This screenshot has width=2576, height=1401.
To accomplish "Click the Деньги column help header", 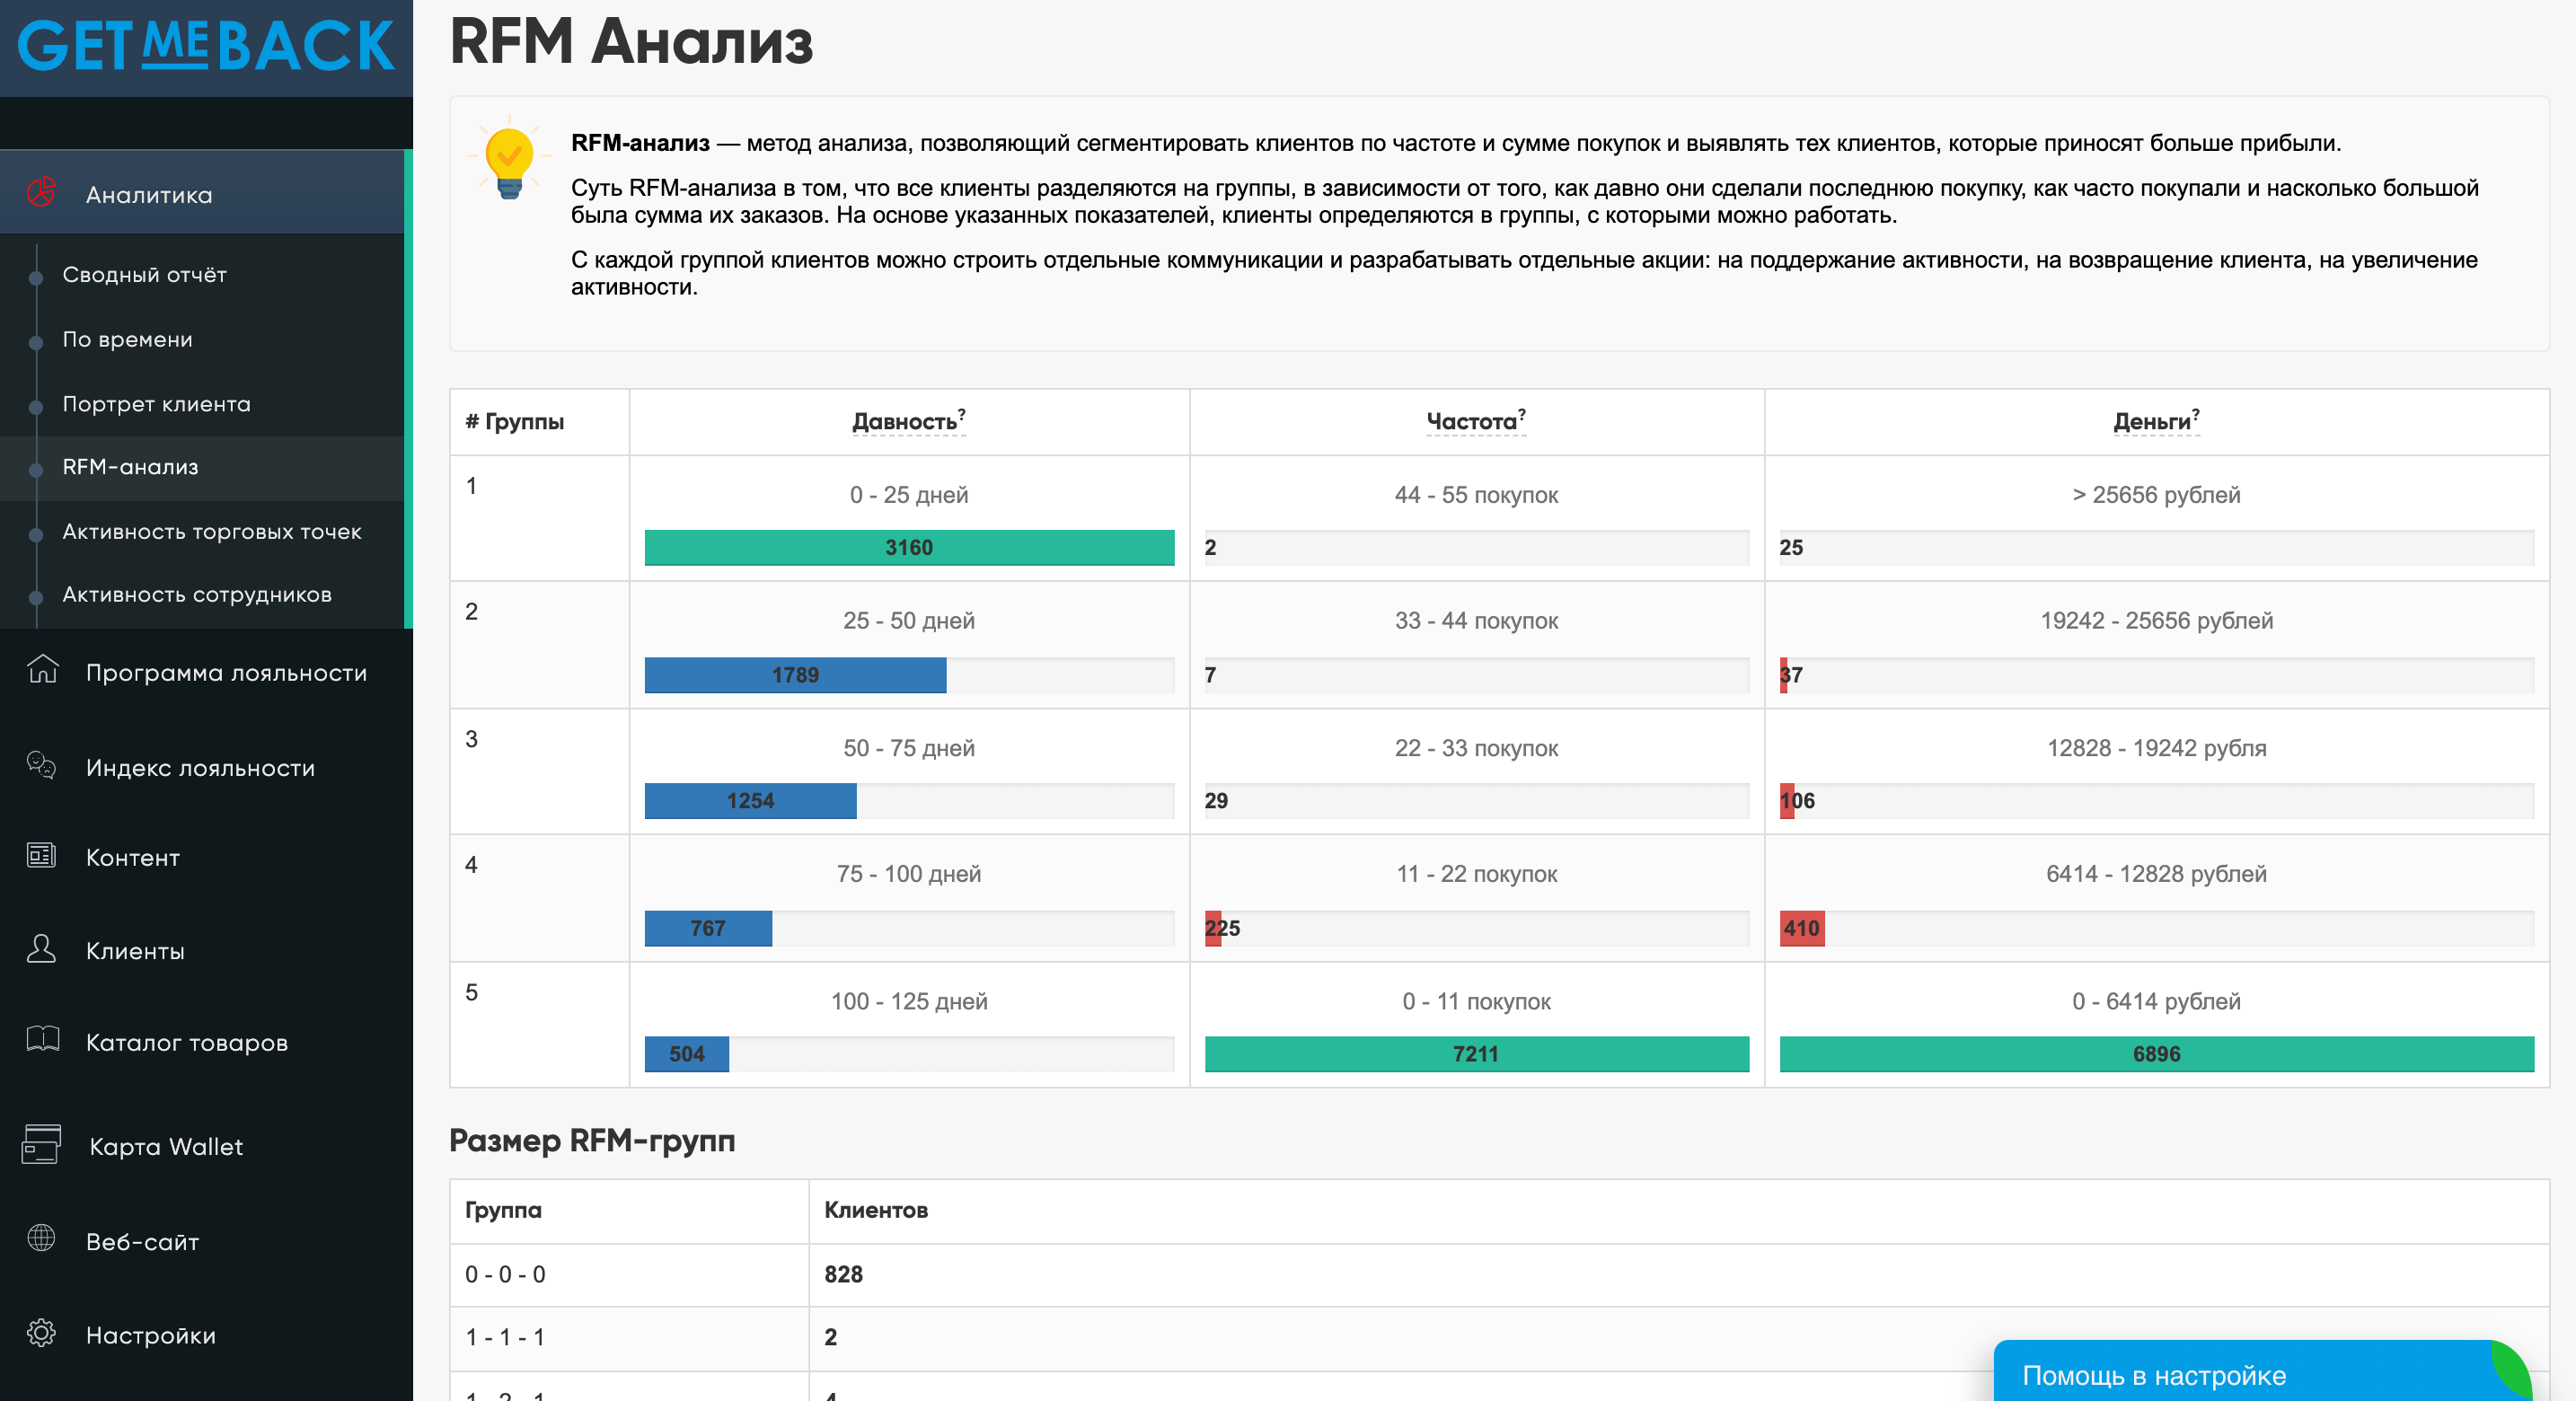I will click(x=2156, y=421).
